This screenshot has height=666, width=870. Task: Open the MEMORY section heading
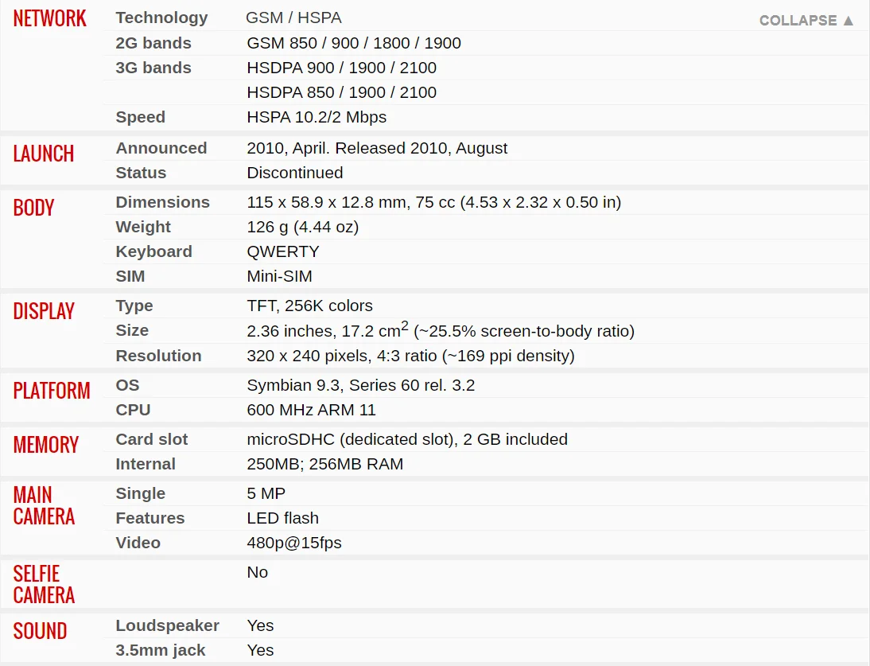coord(46,445)
